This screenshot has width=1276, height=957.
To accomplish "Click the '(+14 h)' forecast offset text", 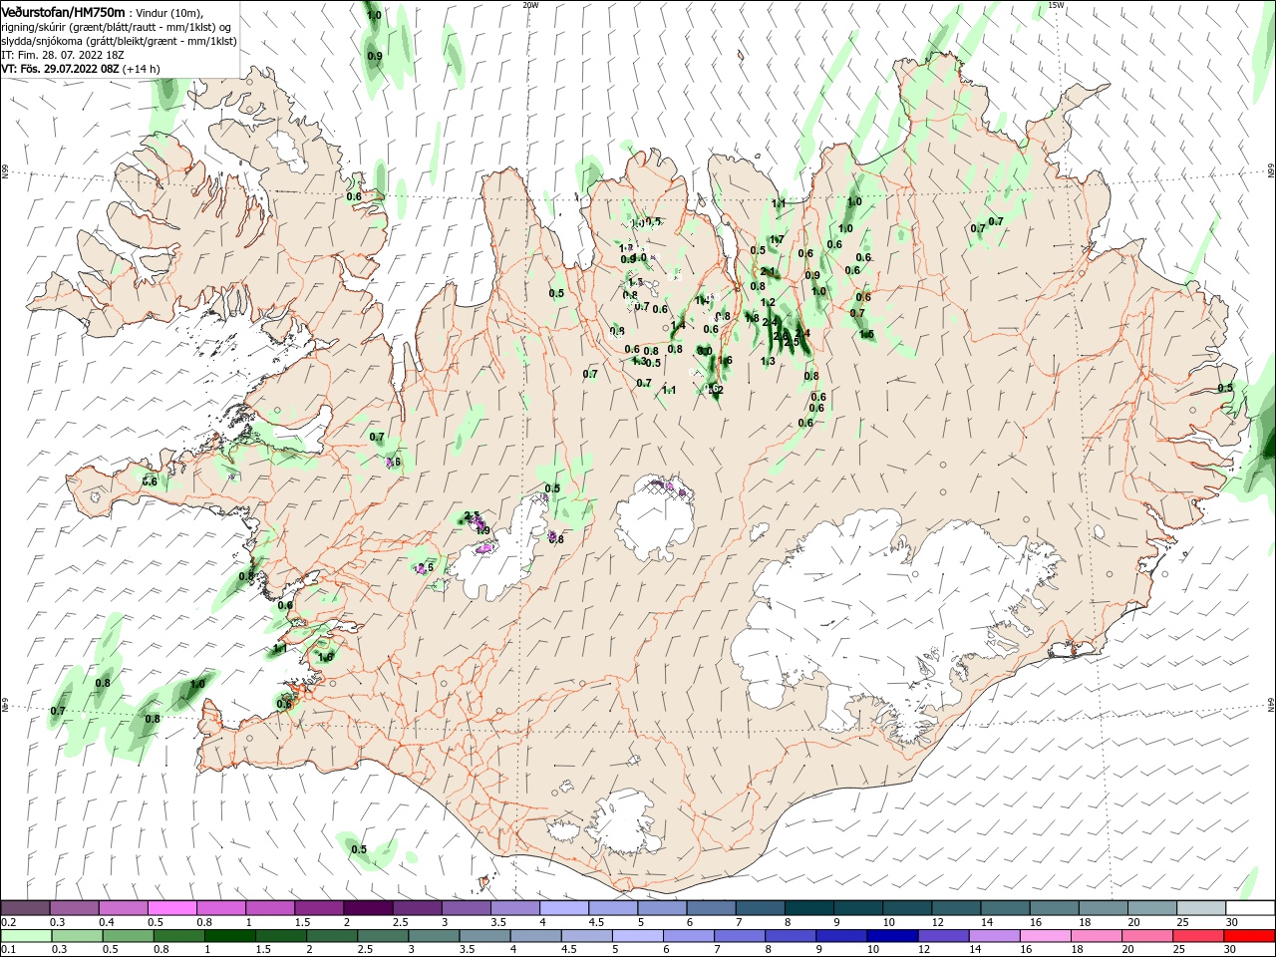I will tap(142, 69).
